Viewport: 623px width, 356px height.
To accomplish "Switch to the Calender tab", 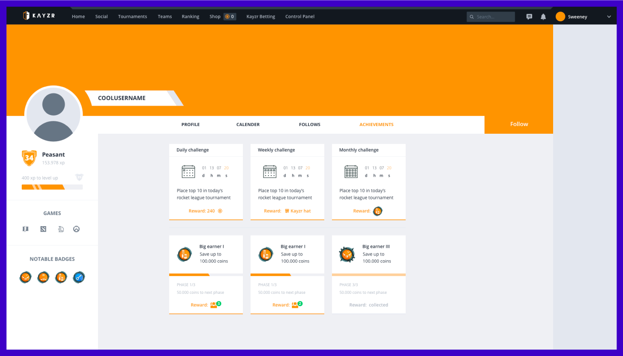I will (x=248, y=124).
